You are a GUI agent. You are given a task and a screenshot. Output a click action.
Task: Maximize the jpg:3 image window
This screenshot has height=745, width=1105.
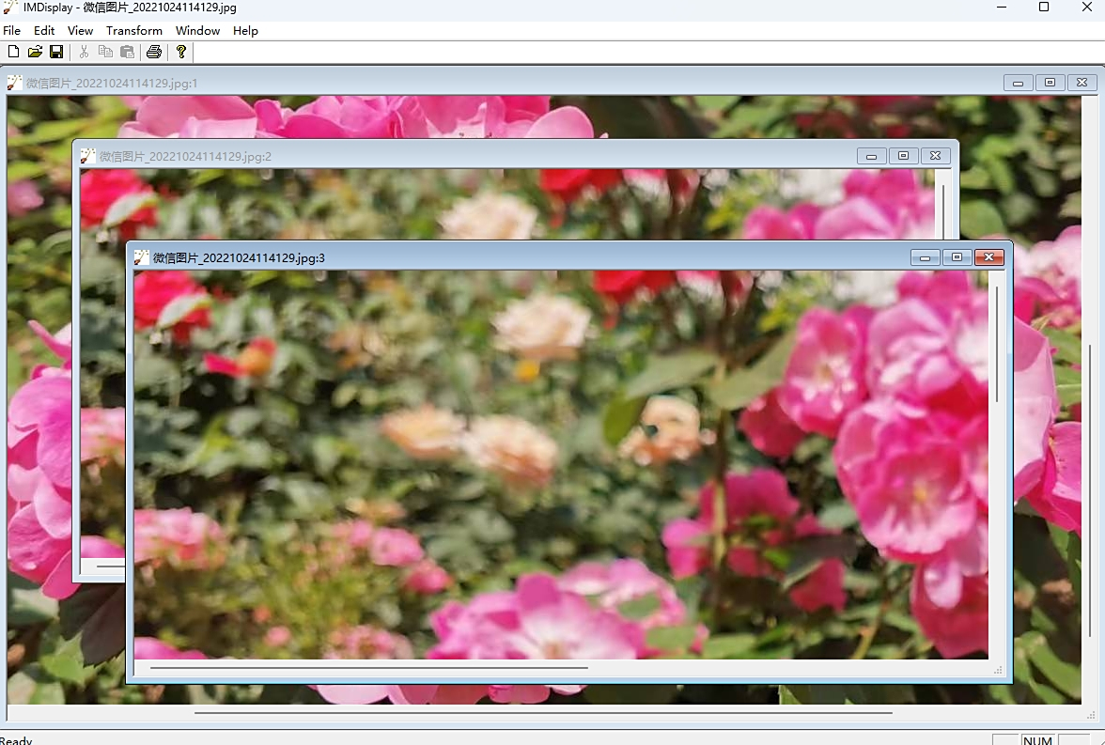click(957, 257)
